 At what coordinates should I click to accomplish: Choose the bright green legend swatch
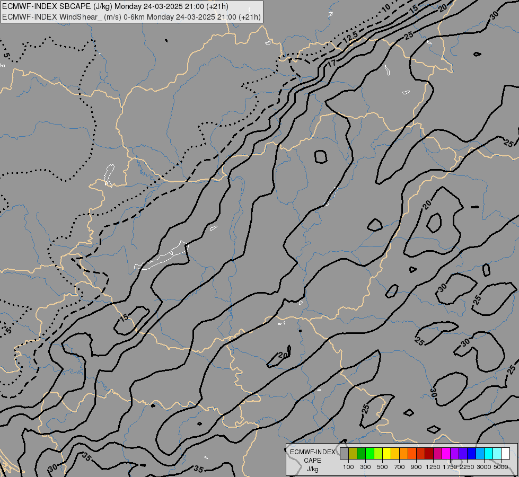(370, 453)
